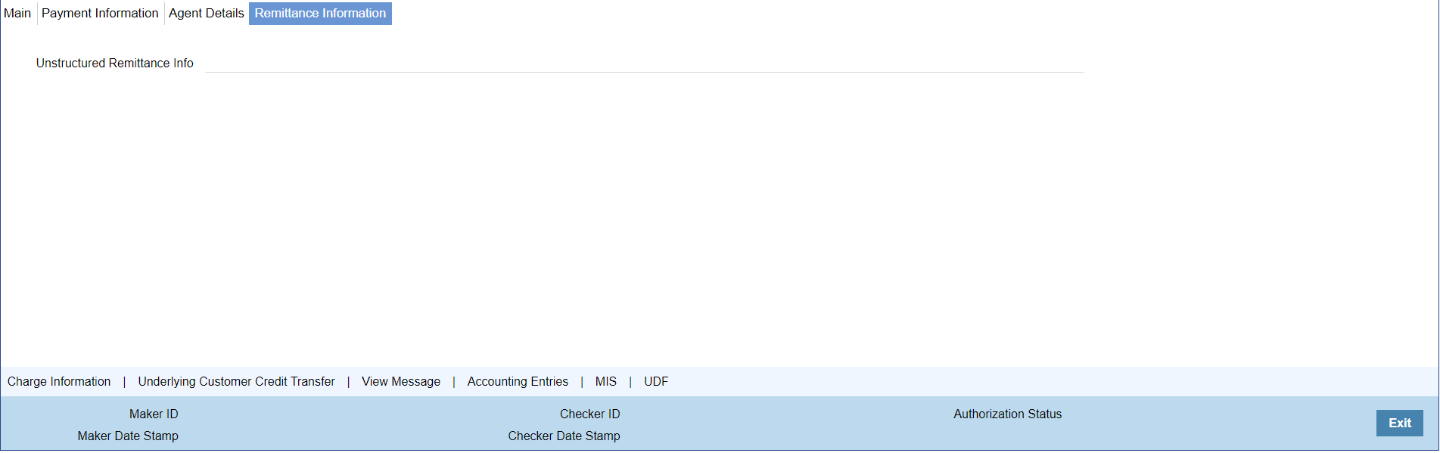Click the Unstructured Remittance Info label

coord(115,64)
